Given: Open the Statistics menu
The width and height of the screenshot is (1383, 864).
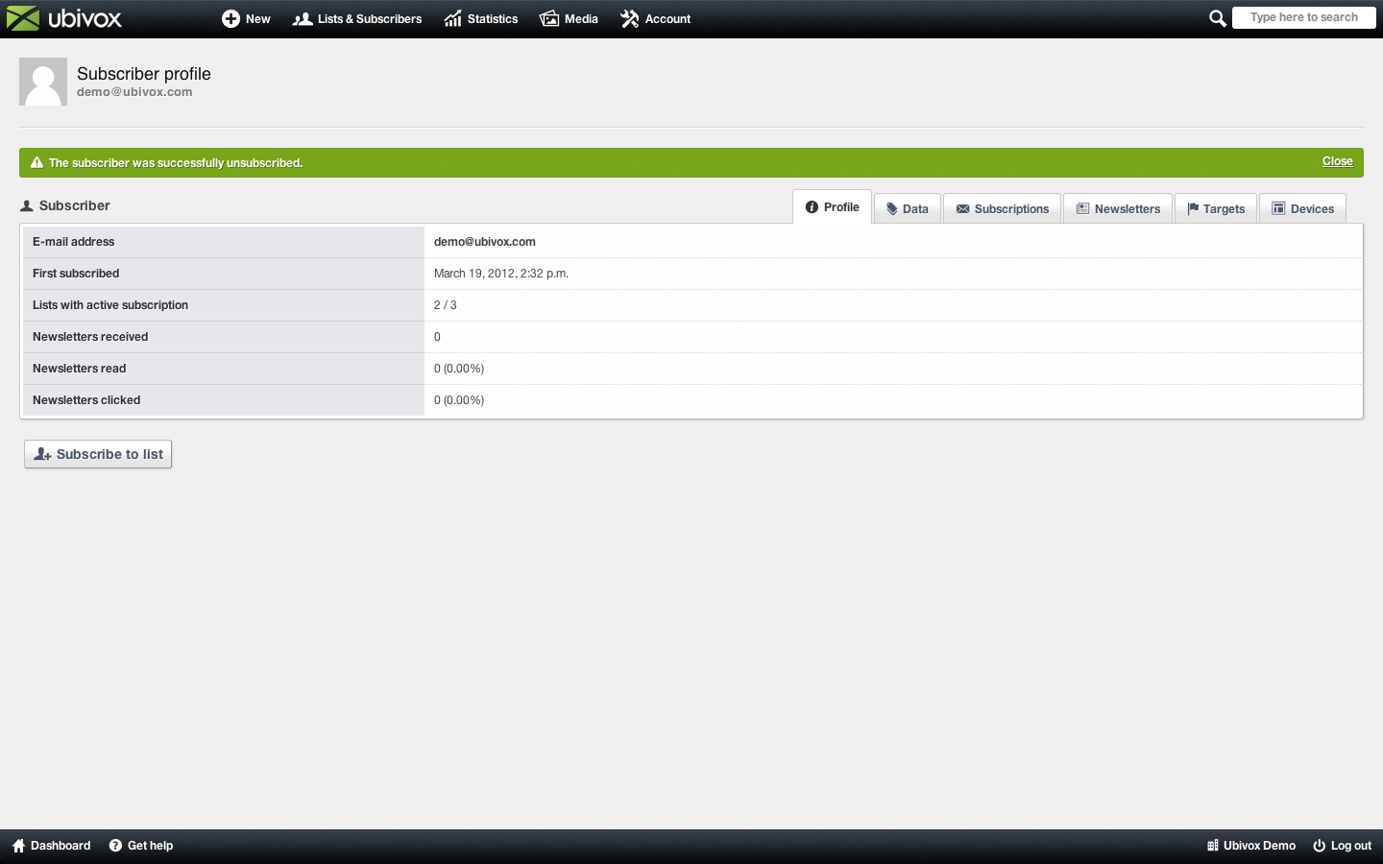Looking at the screenshot, I should [x=481, y=19].
